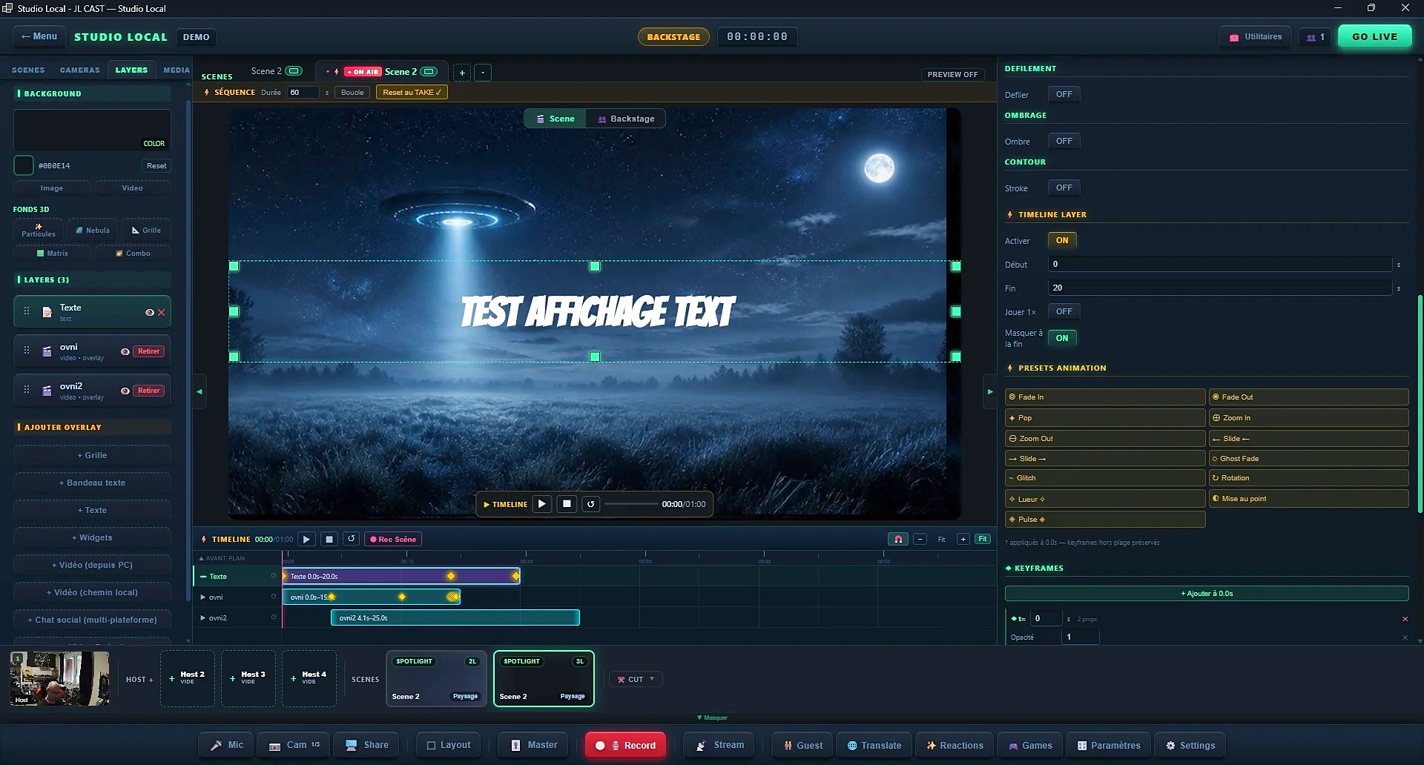1424x765 pixels.
Task: Click the GO LIVE button
Action: pos(1374,36)
